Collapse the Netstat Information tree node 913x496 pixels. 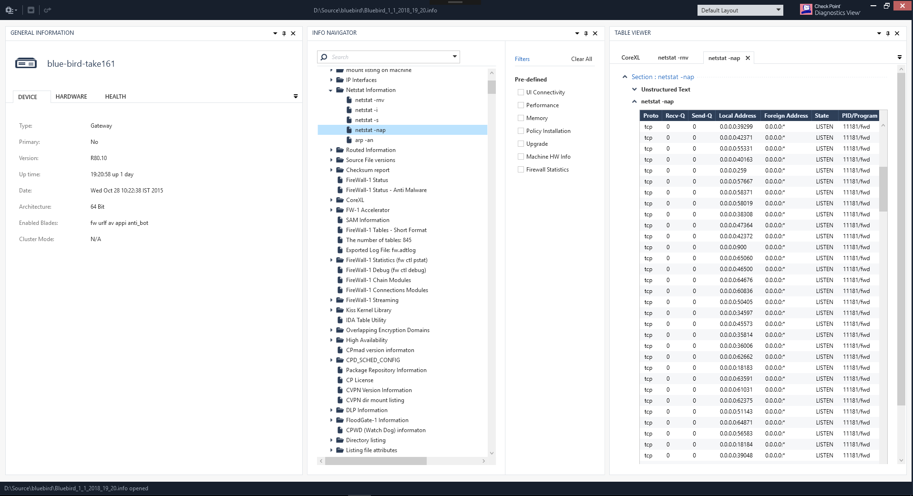pyautogui.click(x=331, y=91)
